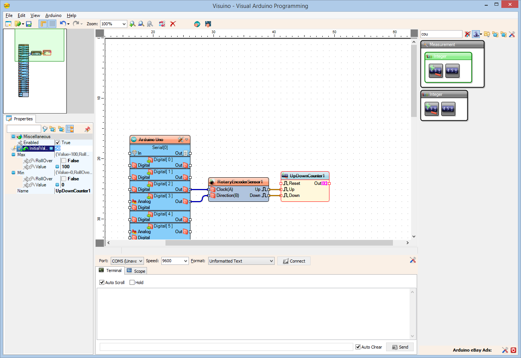The image size is (521, 358).
Task: Open the Format dropdown showing Unformatted Text
Action: (x=241, y=261)
